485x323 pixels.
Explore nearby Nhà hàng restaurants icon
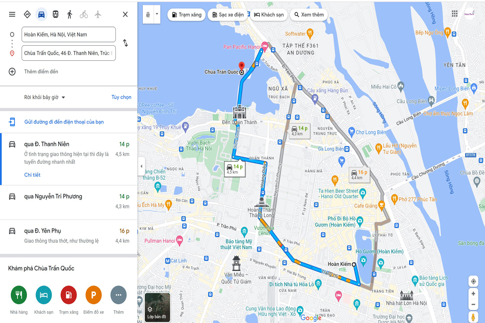19,295
